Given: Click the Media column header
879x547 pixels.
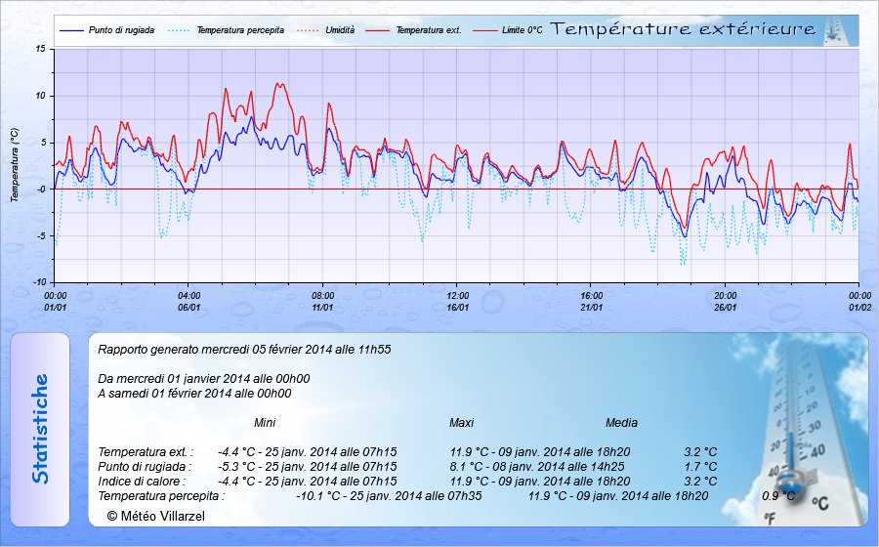Looking at the screenshot, I should [621, 423].
